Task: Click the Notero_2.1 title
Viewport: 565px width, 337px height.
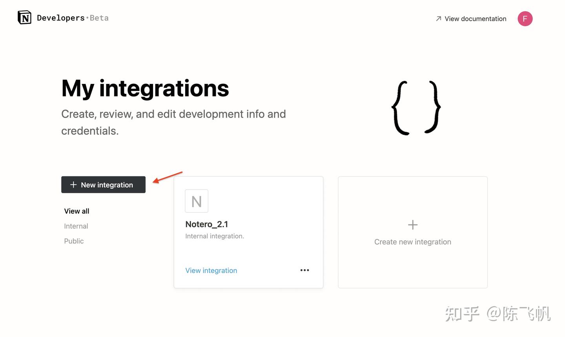Action: coord(206,224)
